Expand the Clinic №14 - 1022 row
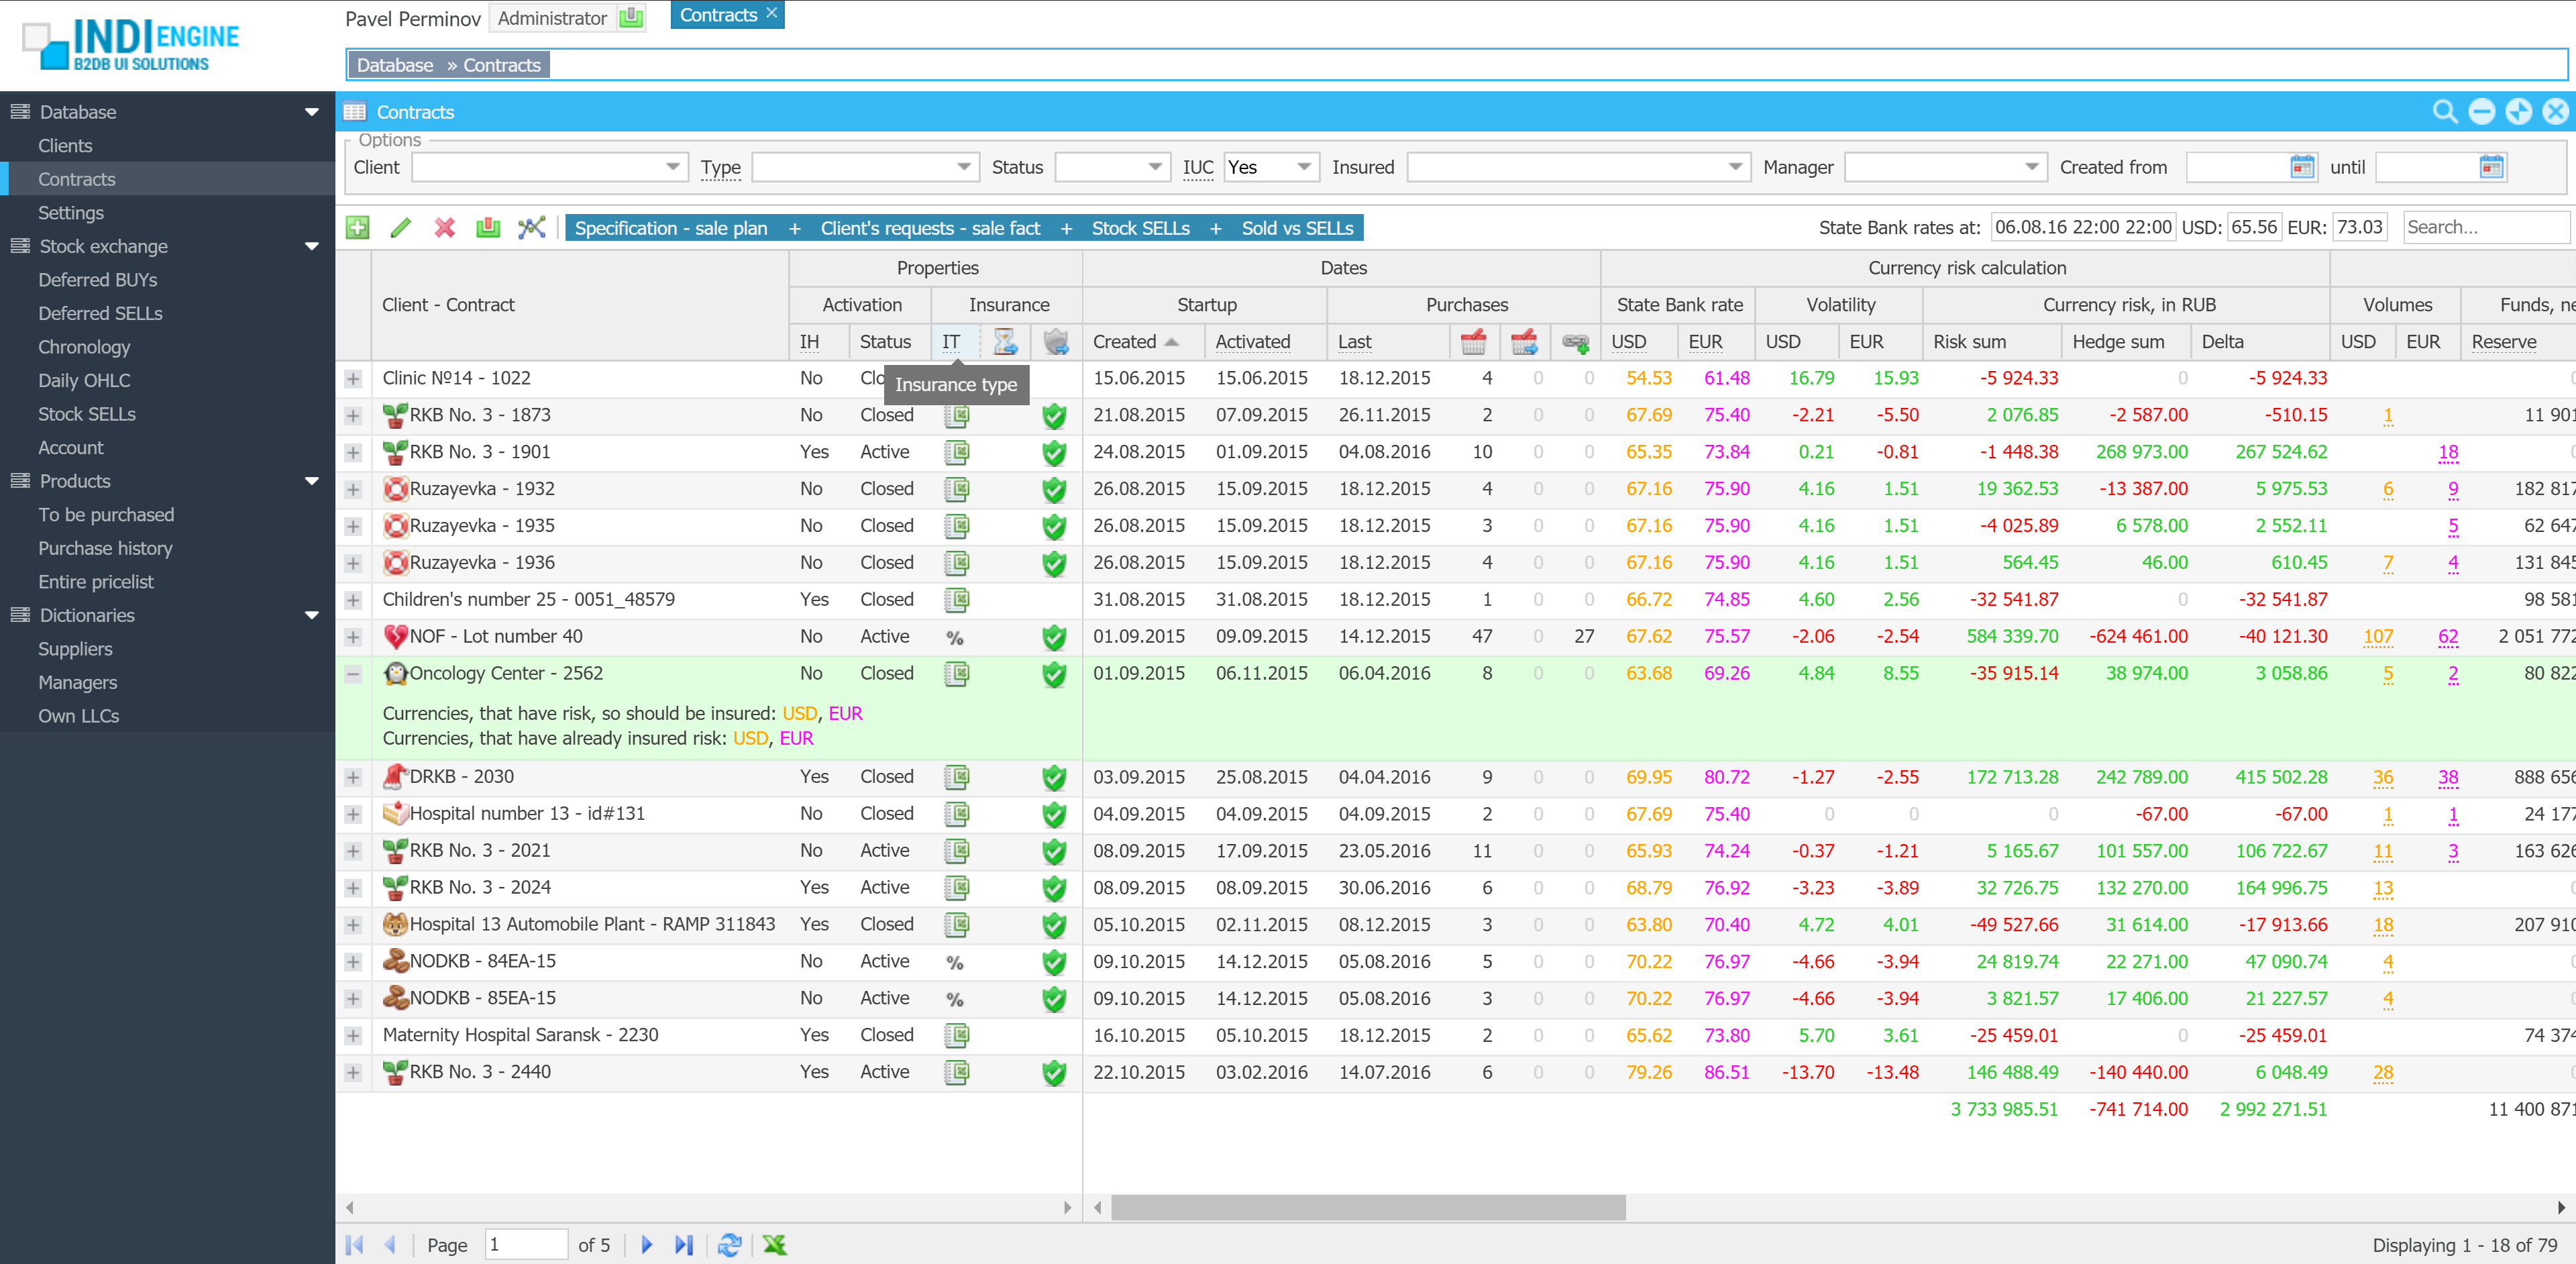 pyautogui.click(x=353, y=379)
